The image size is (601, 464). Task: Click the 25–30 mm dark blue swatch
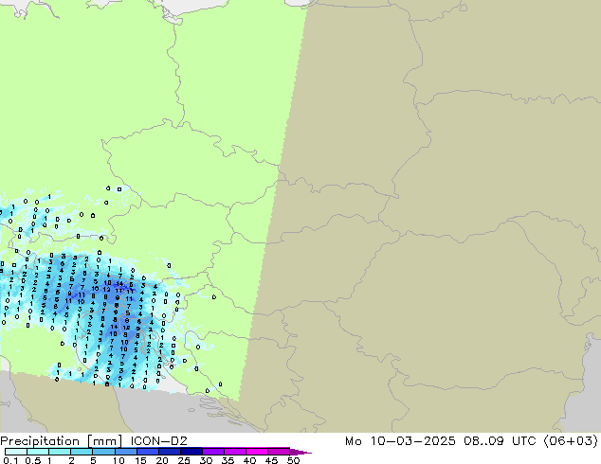coord(191,452)
